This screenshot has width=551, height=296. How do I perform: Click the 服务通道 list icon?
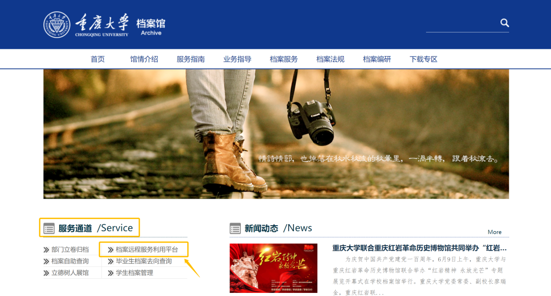coord(49,229)
